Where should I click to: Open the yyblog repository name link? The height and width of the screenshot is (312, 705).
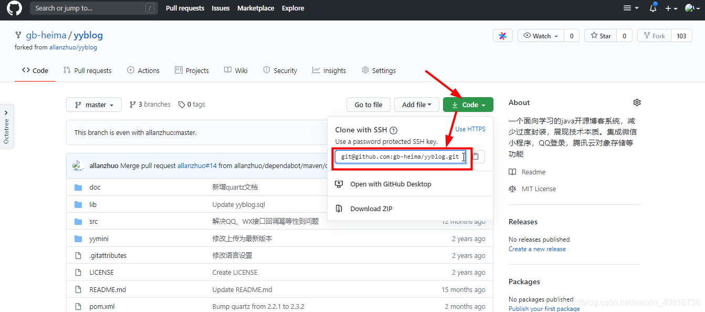tap(88, 35)
